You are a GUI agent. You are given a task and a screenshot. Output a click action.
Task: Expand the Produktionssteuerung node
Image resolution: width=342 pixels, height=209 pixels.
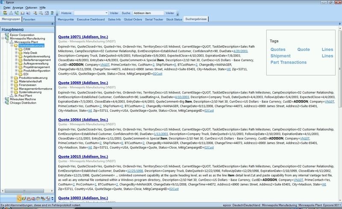[x=12, y=78]
